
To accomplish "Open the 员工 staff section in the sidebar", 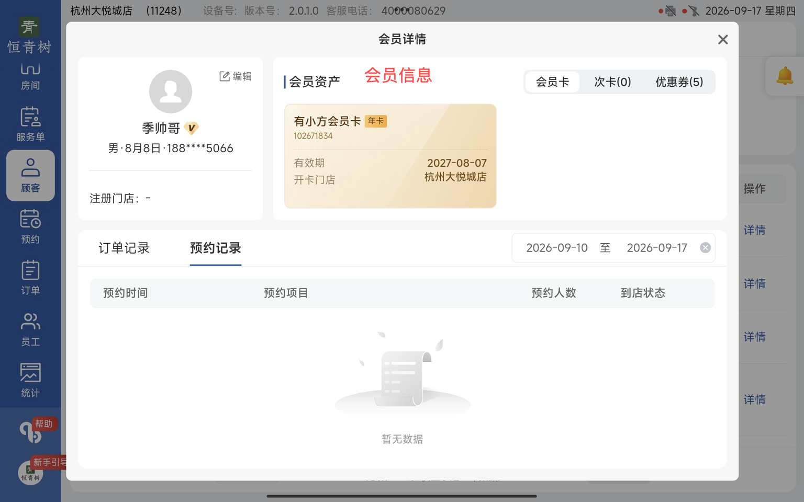I will [x=30, y=329].
